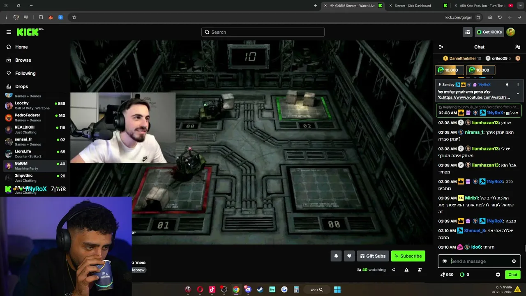Open PedroFederer's channel in sidebar
This screenshot has width=526, height=296.
(x=35, y=118)
